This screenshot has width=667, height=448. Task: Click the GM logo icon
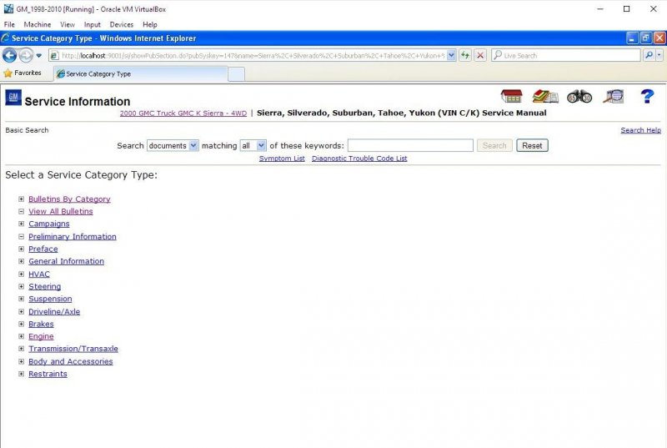(13, 98)
